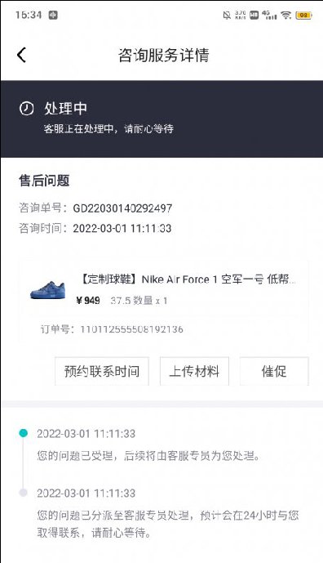The height and width of the screenshot is (563, 323).
Task: Tap the 4G signal strength icon
Action: [269, 15]
